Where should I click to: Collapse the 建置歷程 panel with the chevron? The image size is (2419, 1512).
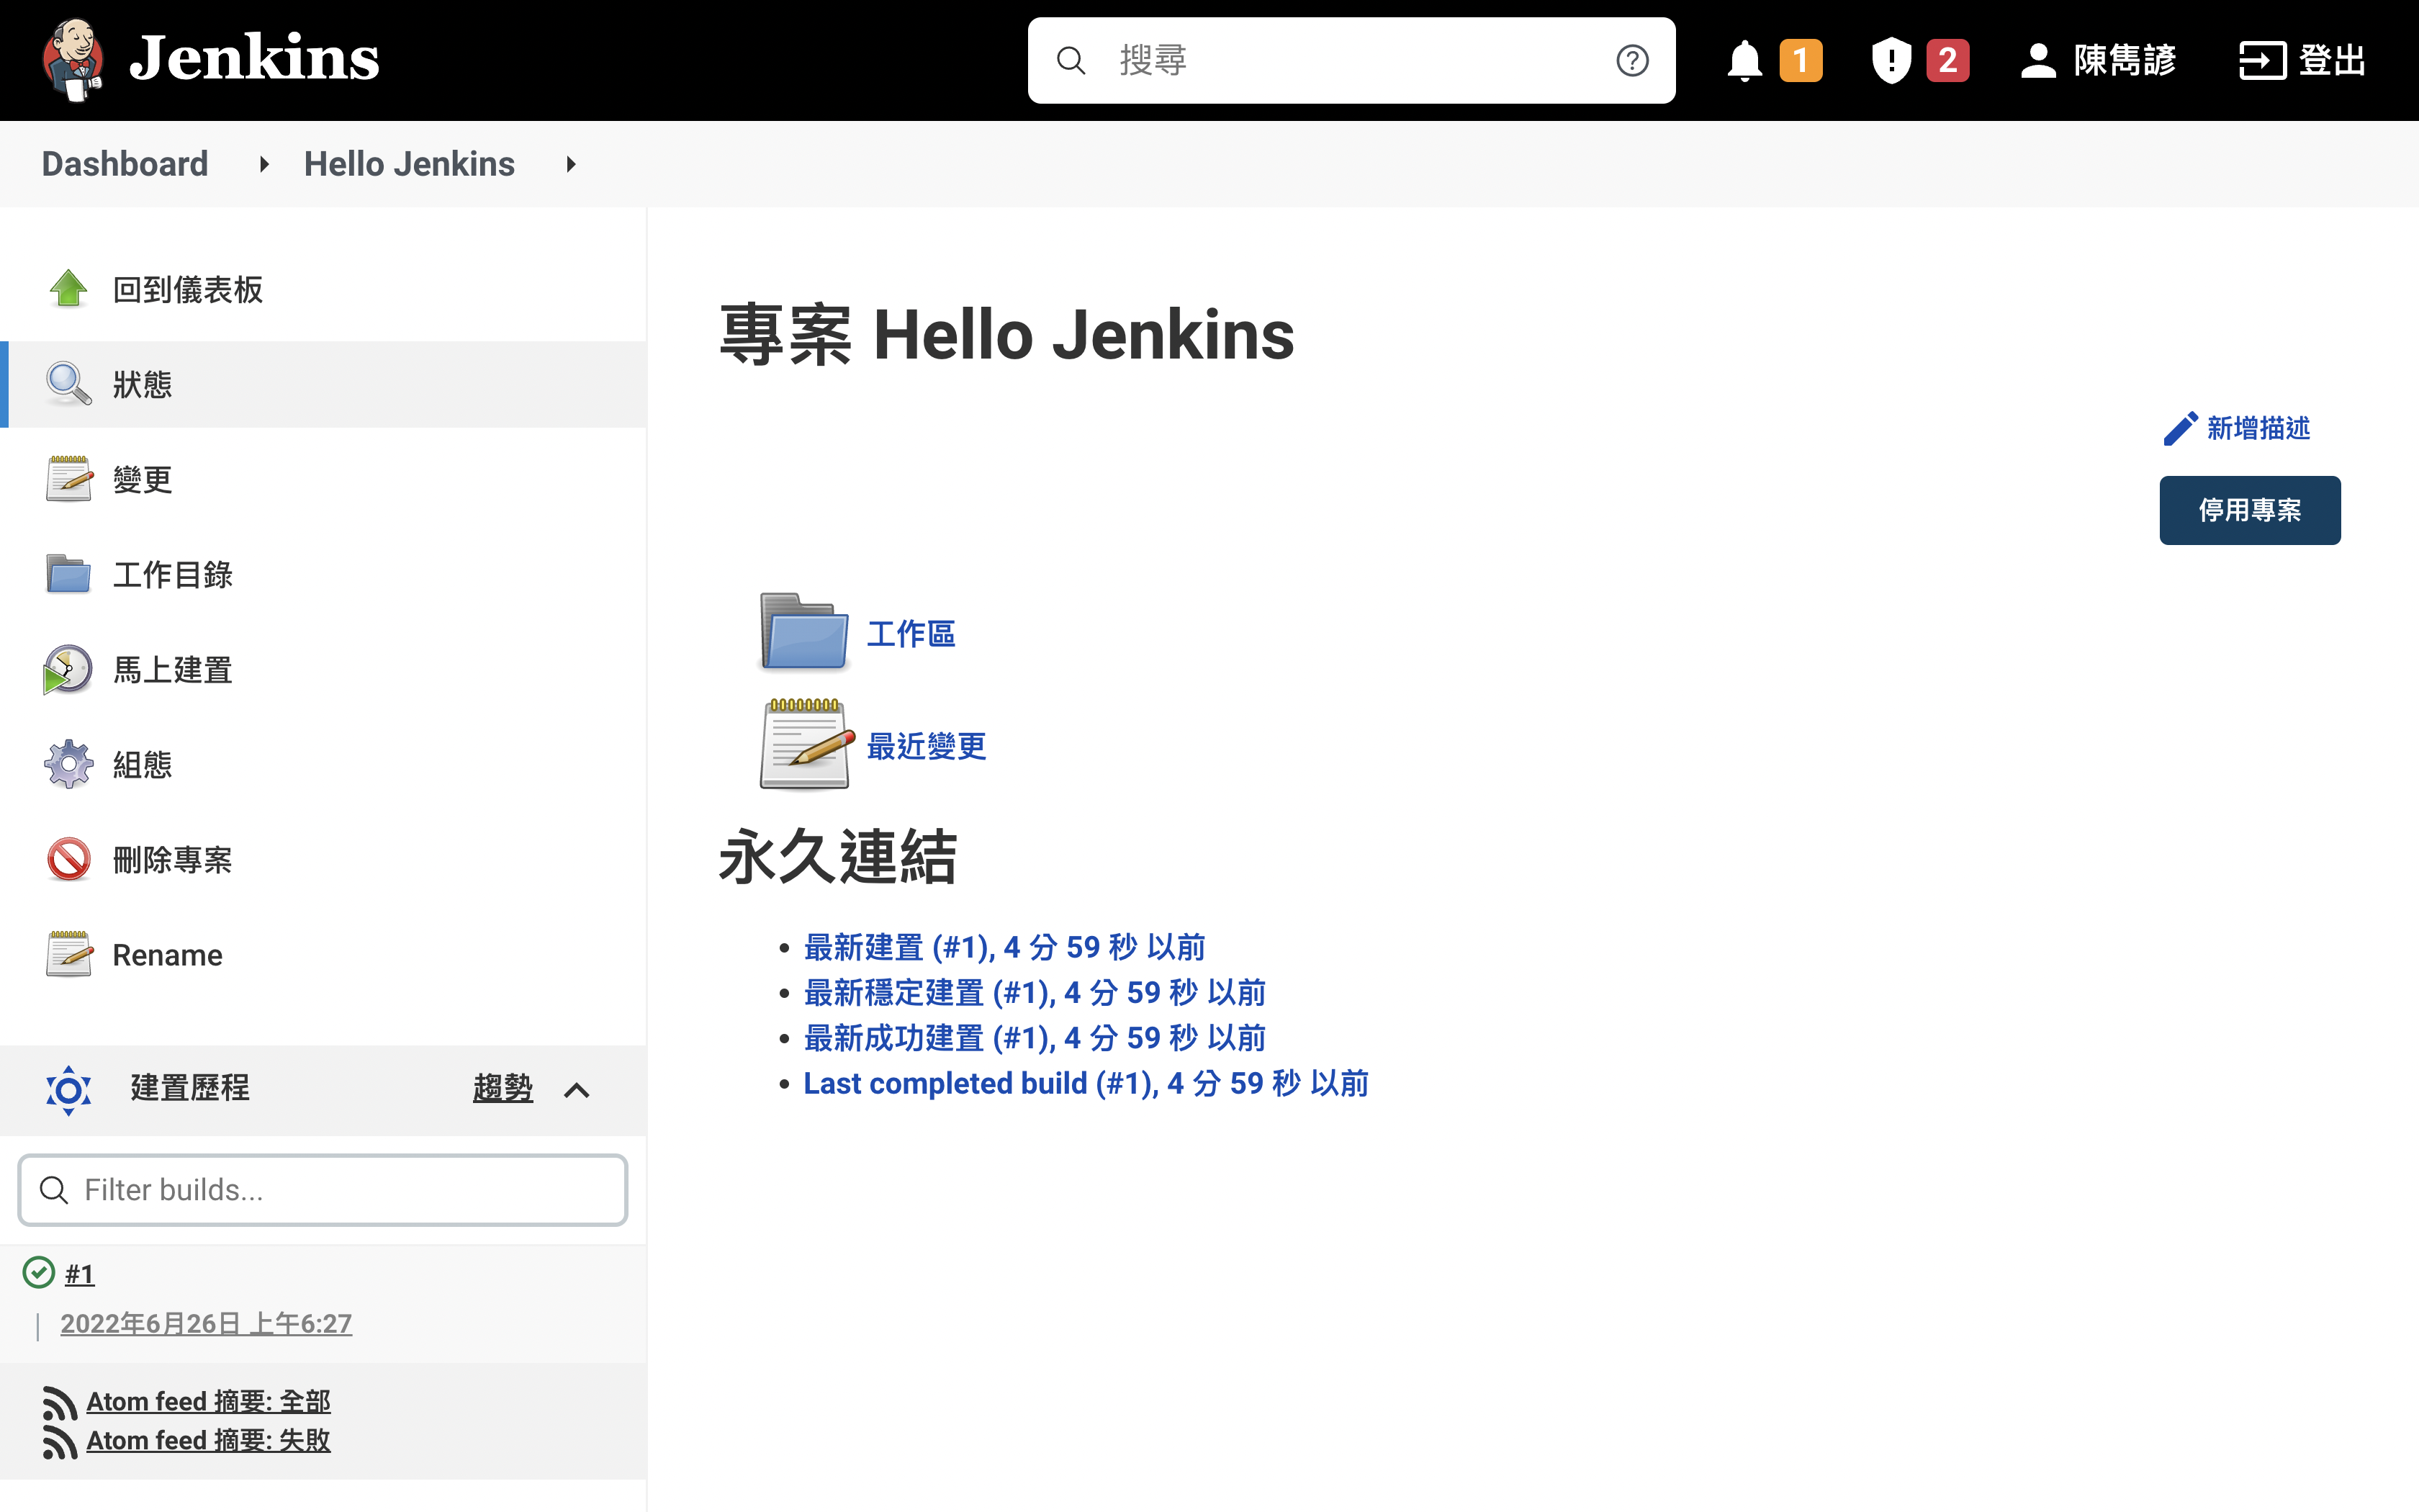coord(577,1090)
